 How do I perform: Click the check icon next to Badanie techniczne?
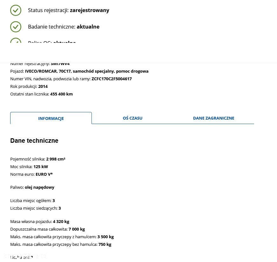(x=16, y=27)
